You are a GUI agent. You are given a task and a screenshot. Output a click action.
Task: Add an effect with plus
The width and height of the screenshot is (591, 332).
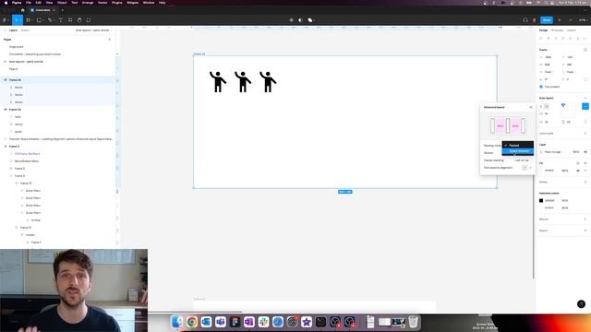(585, 219)
